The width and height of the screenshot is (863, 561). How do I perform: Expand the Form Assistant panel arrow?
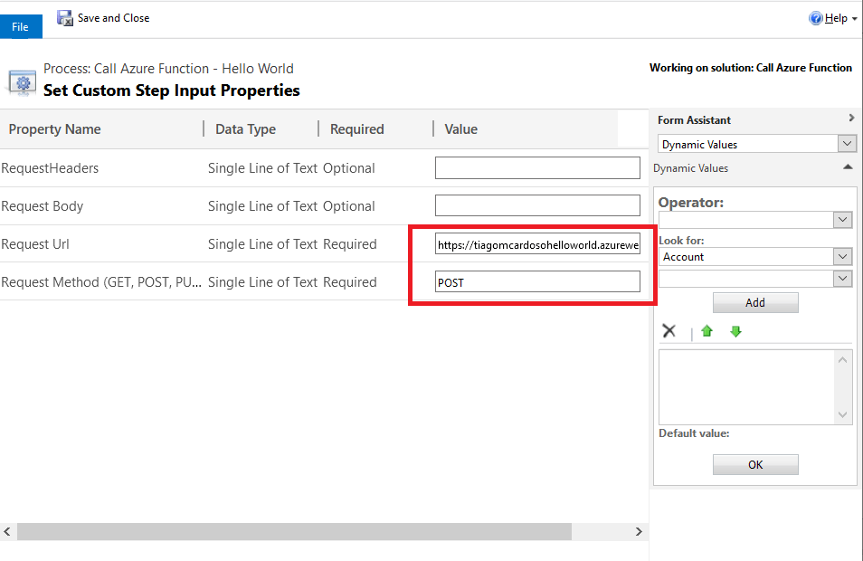coord(850,119)
